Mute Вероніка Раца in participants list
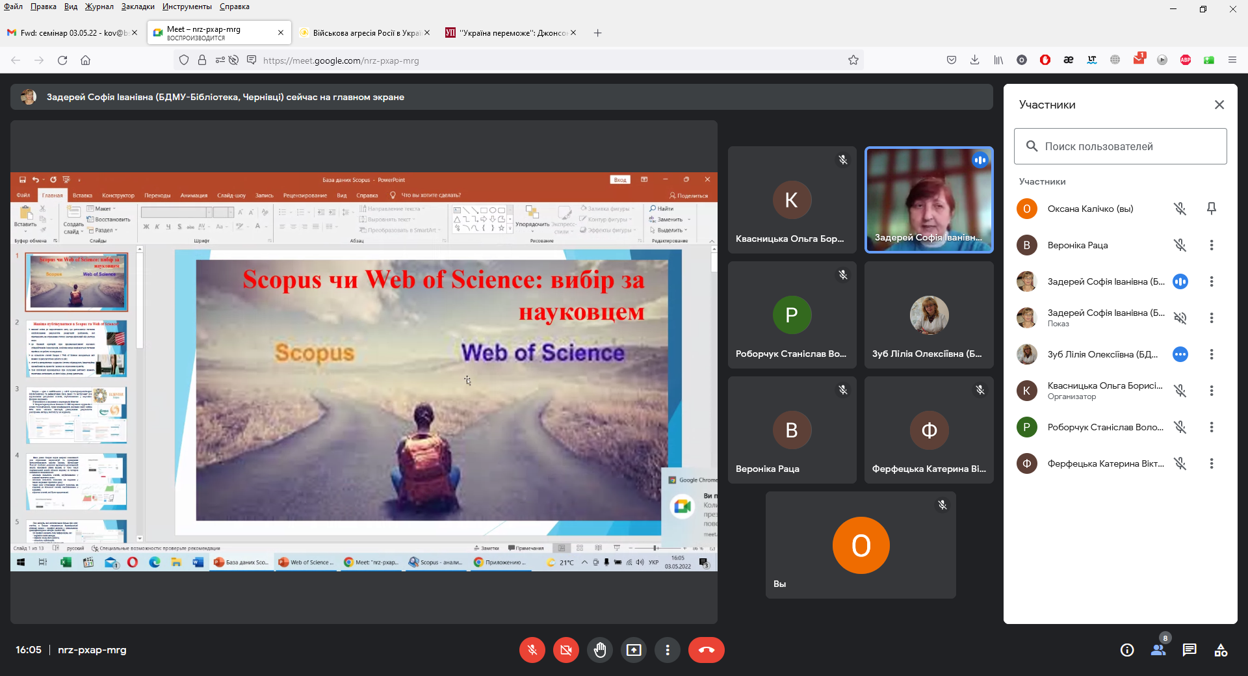 tap(1180, 245)
